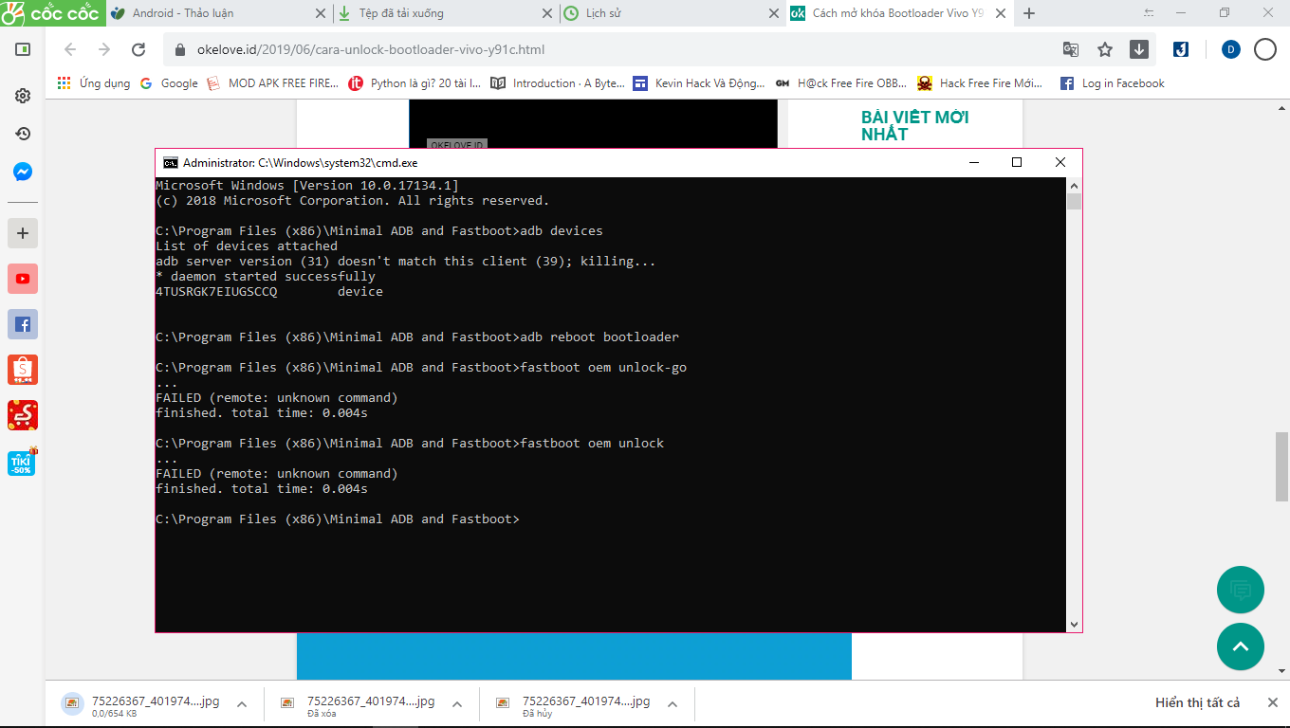Open Log in Facebook bookmark

[x=1112, y=83]
